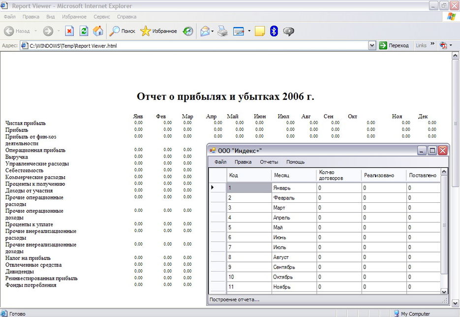Click the Windows flag logo
This screenshot has width=460, height=317.
(x=451, y=16)
